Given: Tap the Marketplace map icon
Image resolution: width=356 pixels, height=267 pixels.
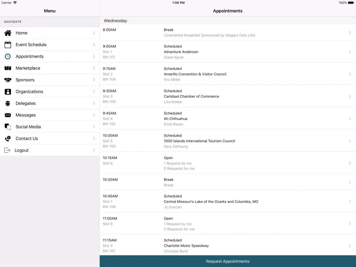Looking at the screenshot, I should pos(8,68).
